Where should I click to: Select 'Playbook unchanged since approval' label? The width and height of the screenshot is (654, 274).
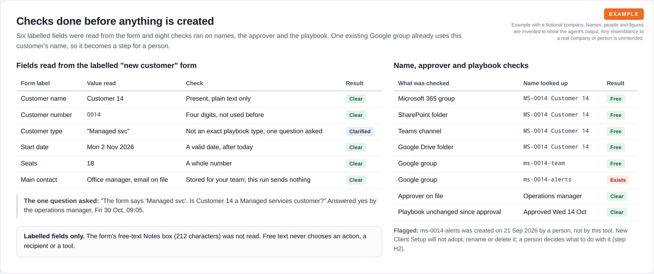(449, 212)
